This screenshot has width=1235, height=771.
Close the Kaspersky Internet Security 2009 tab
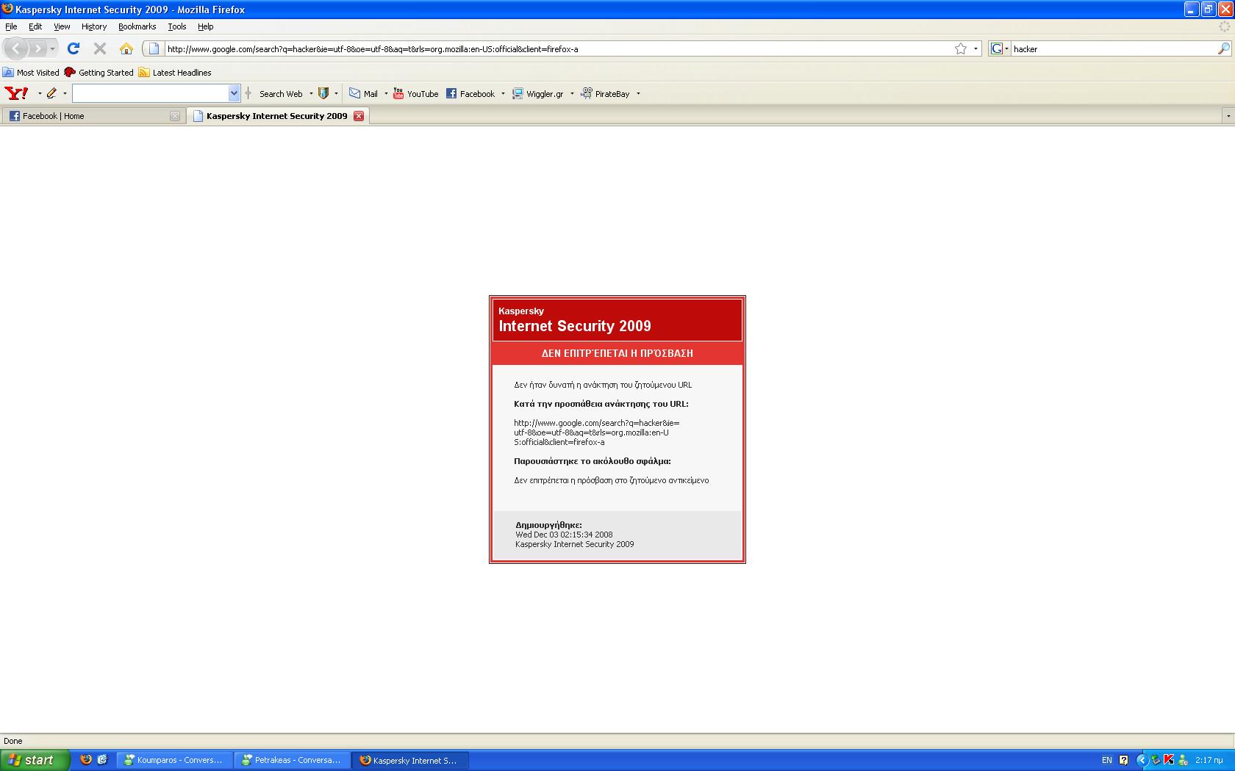click(359, 116)
